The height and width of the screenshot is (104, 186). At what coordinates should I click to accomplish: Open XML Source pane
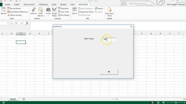coord(74,11)
